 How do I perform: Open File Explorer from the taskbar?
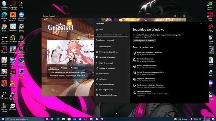(63, 119)
